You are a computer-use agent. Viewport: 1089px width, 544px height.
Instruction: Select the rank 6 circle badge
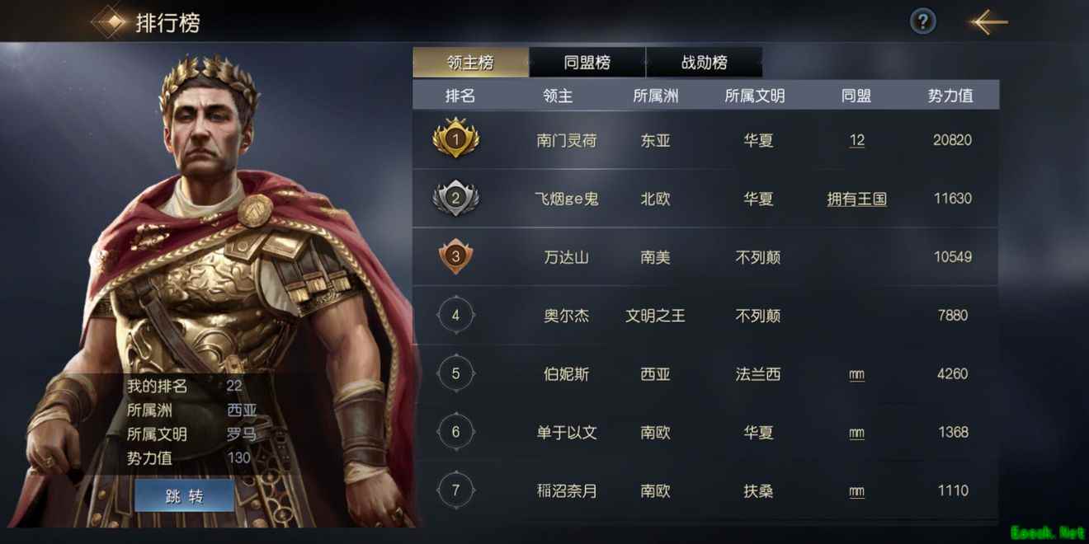(455, 432)
